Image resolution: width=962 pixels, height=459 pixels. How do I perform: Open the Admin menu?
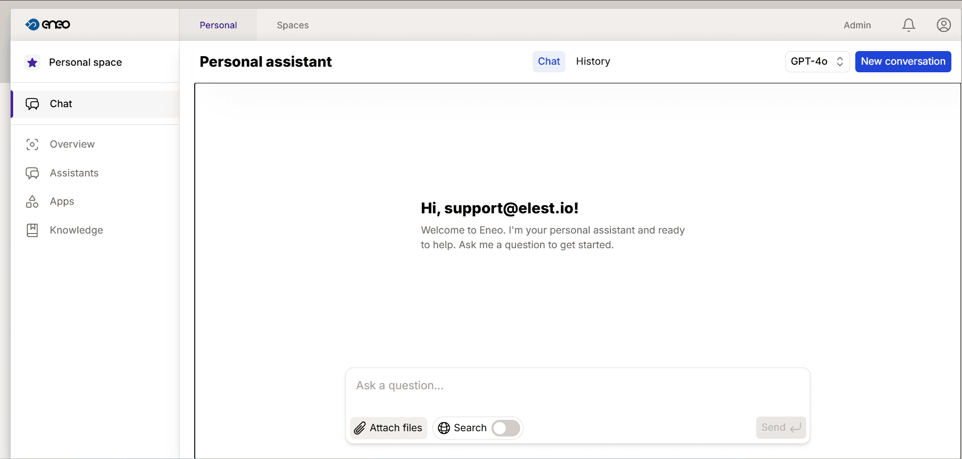[x=857, y=24]
